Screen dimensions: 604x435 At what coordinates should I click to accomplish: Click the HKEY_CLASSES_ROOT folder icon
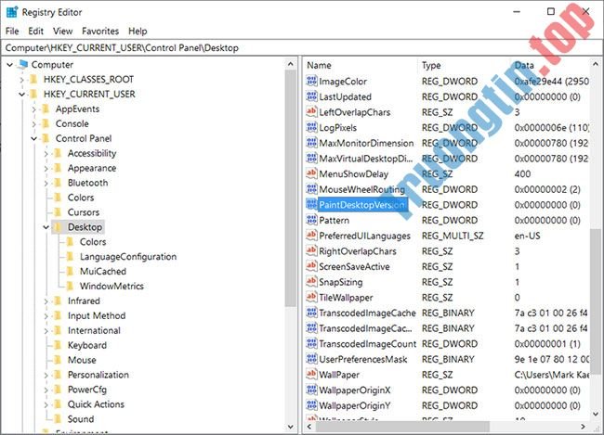tap(34, 79)
